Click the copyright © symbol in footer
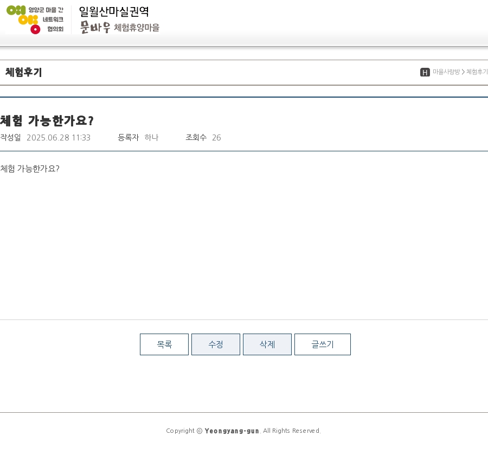488x467 pixels. [x=200, y=431]
